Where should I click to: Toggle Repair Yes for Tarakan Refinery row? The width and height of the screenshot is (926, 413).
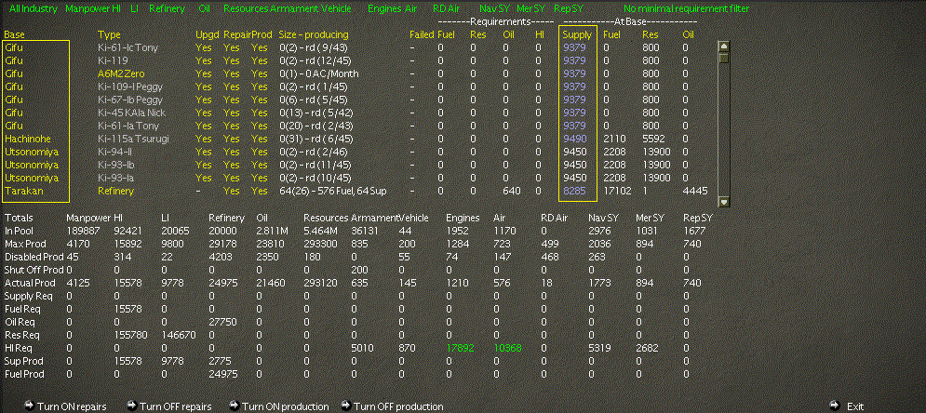(232, 192)
